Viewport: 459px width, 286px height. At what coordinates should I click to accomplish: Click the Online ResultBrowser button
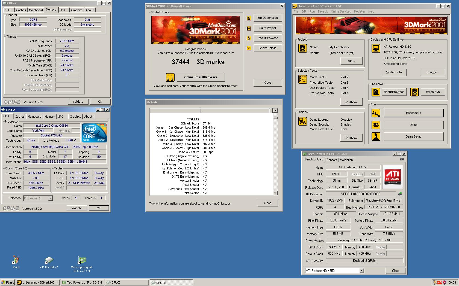click(201, 77)
